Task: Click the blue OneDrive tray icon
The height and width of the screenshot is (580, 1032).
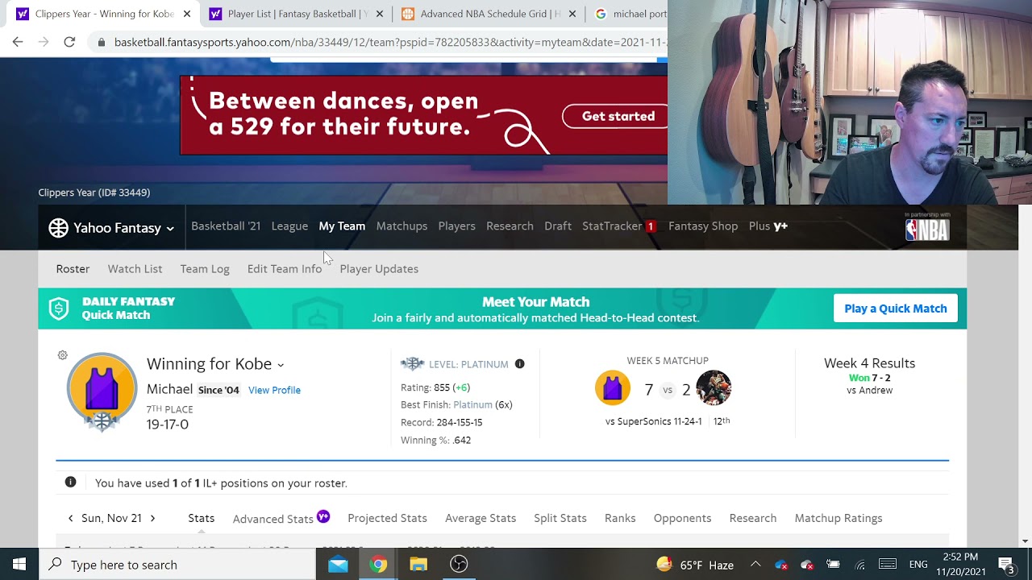Action: tap(781, 565)
